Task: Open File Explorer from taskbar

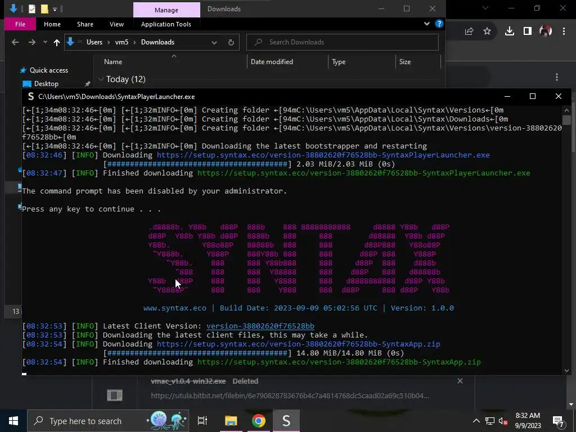Action: (231, 421)
